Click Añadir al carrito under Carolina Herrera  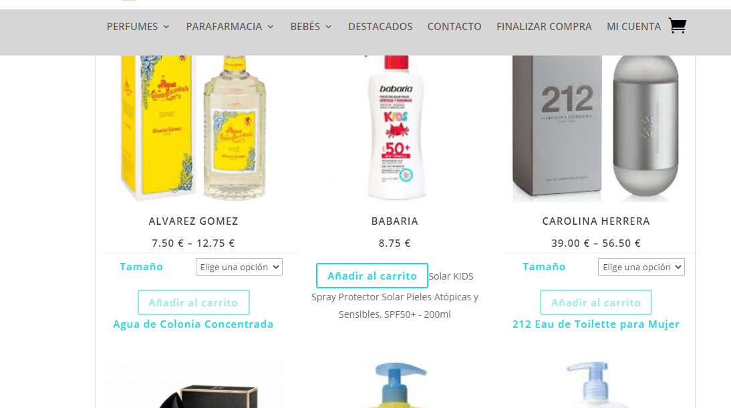click(x=596, y=302)
